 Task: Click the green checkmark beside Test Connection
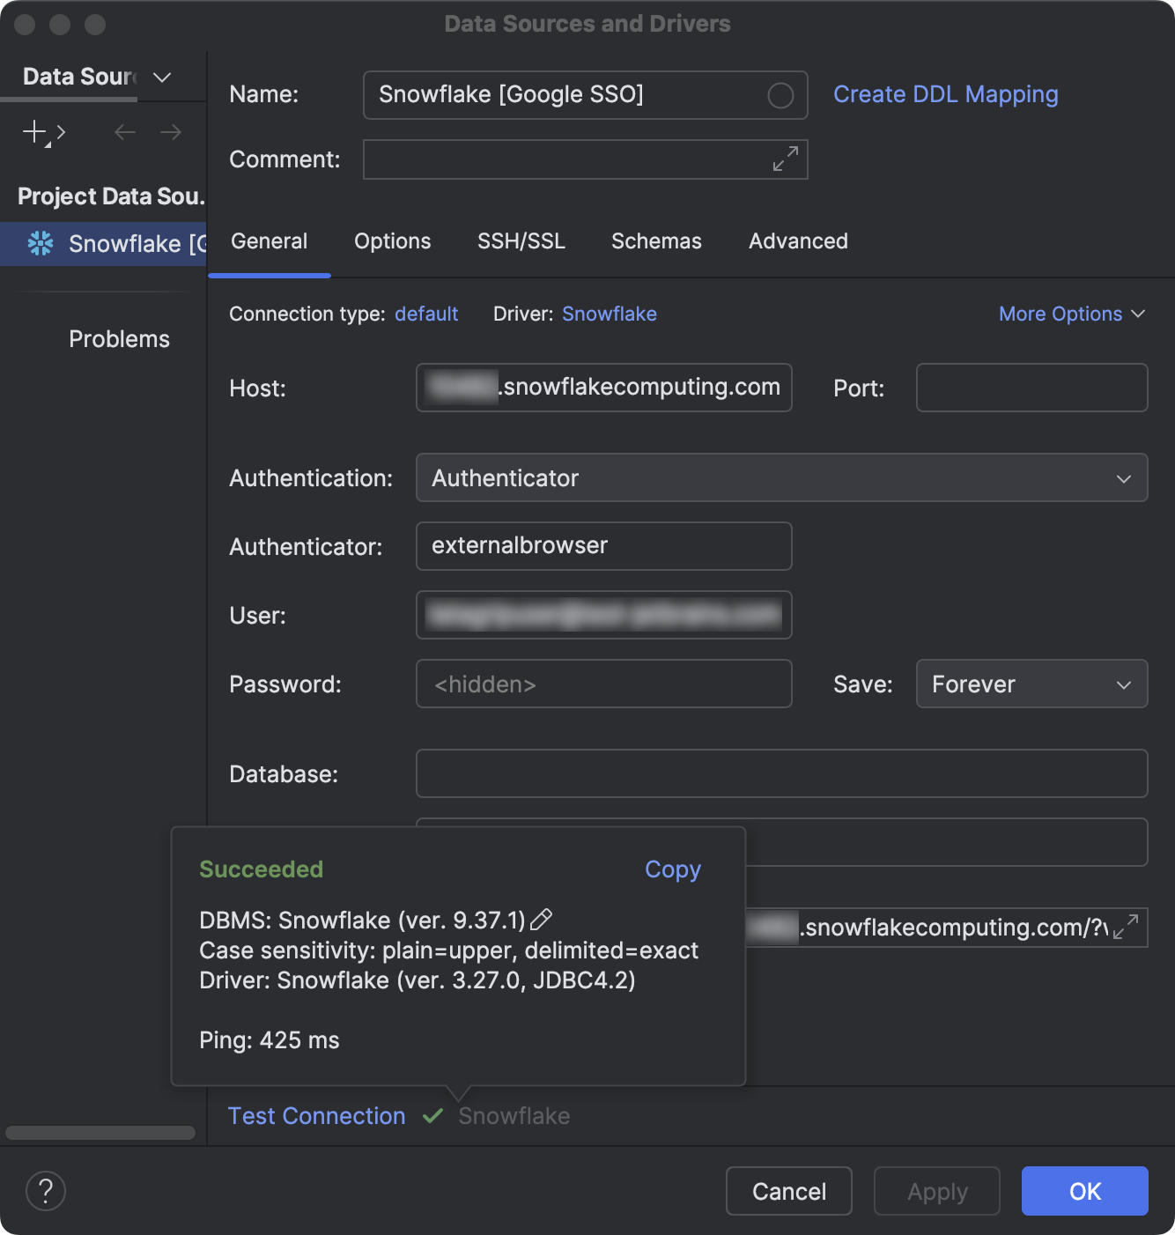tap(432, 1116)
